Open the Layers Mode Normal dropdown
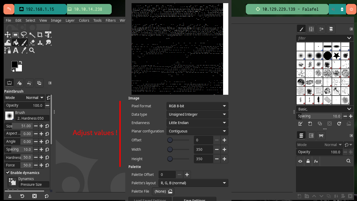 point(320,145)
